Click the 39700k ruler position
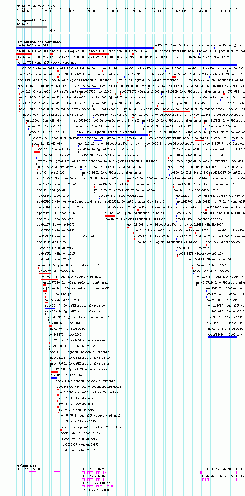The image size is (245, 496). point(91,11)
